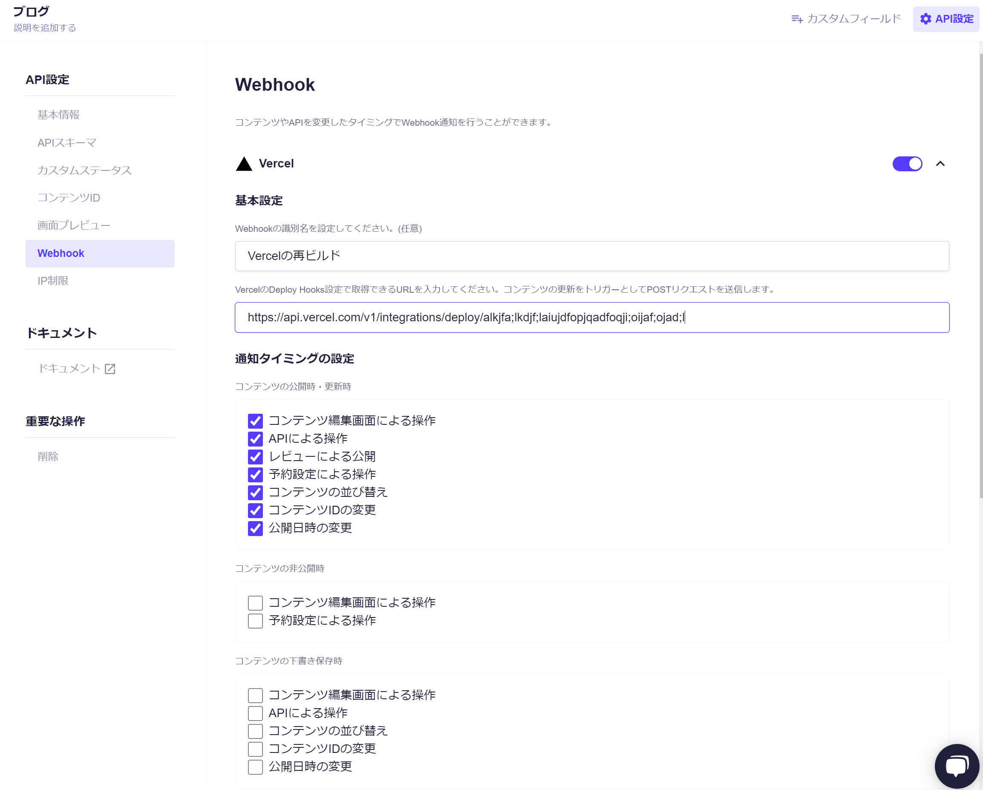This screenshot has width=983, height=790.
Task: Uncheck 公開時 予約設定による操作 checkbox
Action: pyautogui.click(x=255, y=475)
